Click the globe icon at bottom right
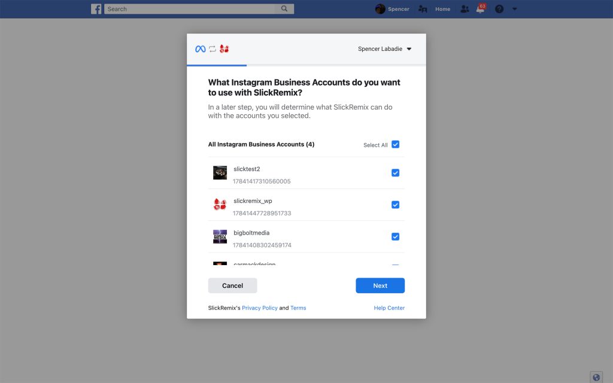The image size is (613, 383). point(596,377)
